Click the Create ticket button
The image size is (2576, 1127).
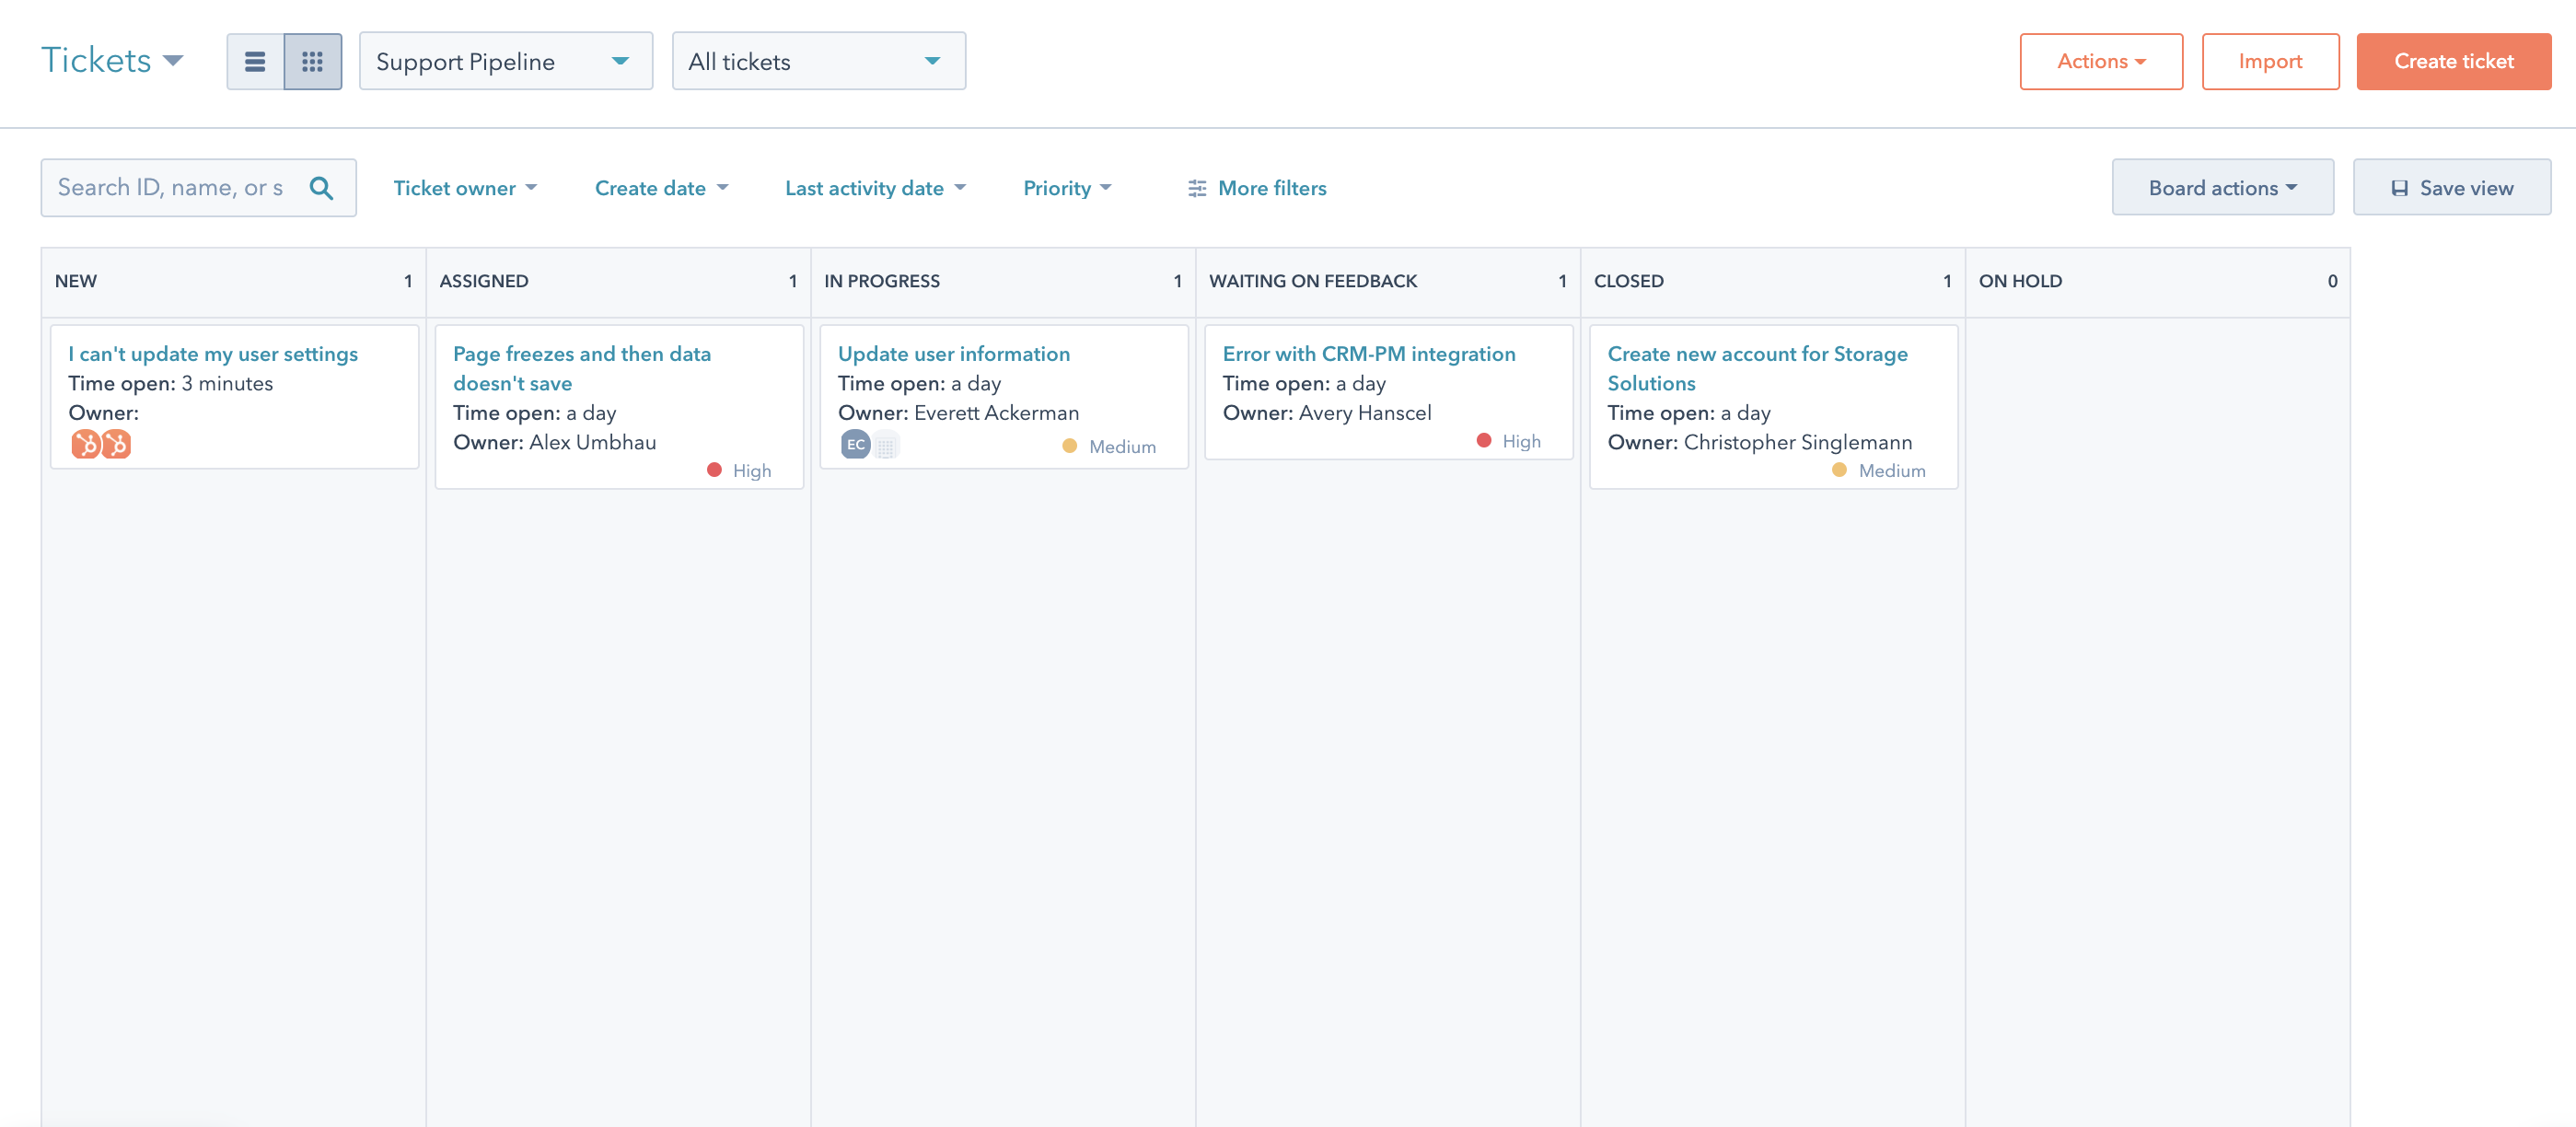pyautogui.click(x=2453, y=62)
